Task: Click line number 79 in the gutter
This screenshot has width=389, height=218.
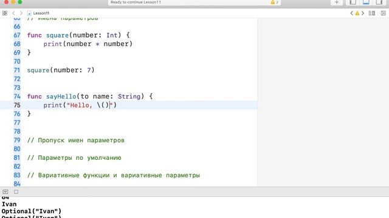Action: click(17, 140)
